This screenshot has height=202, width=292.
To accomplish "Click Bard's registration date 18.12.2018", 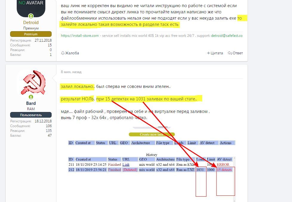I will pos(43,121).
